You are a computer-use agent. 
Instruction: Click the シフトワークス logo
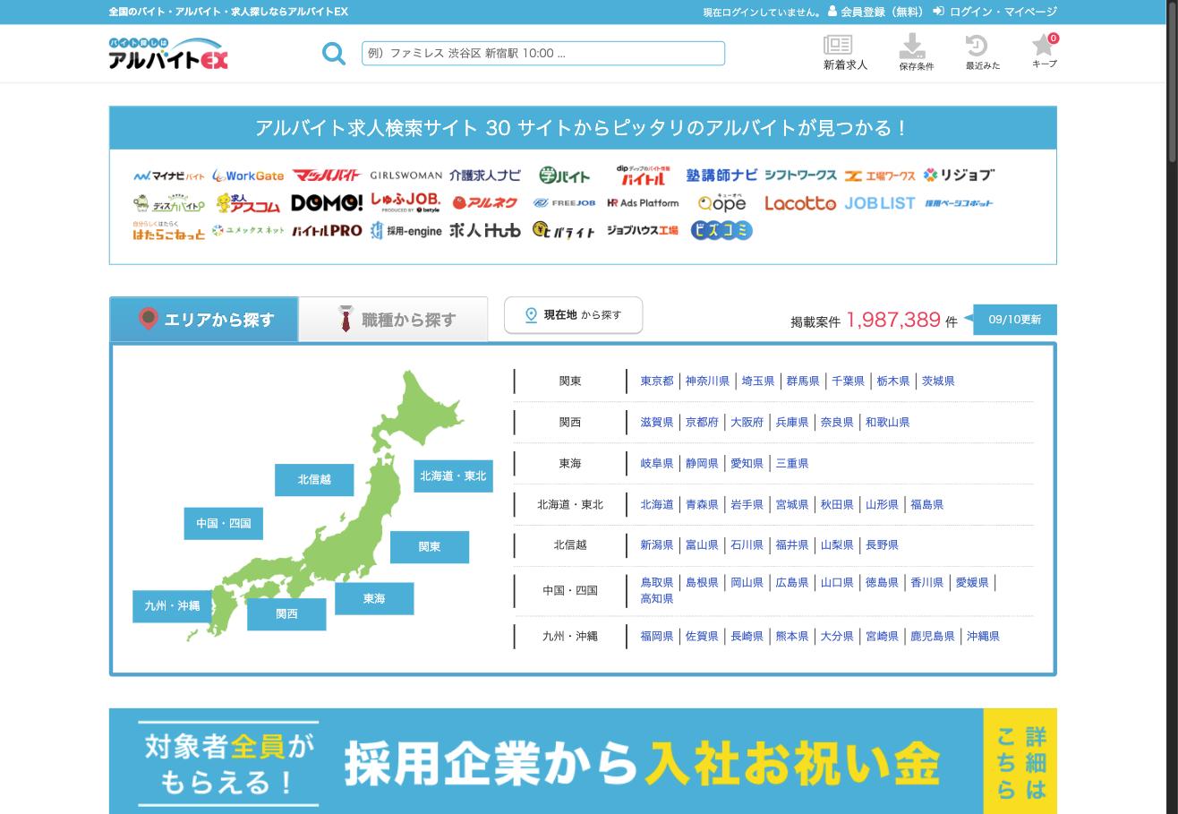tap(800, 176)
